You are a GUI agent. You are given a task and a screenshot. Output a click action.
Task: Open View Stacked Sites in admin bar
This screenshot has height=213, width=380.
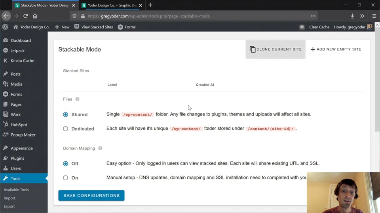[x=93, y=27]
